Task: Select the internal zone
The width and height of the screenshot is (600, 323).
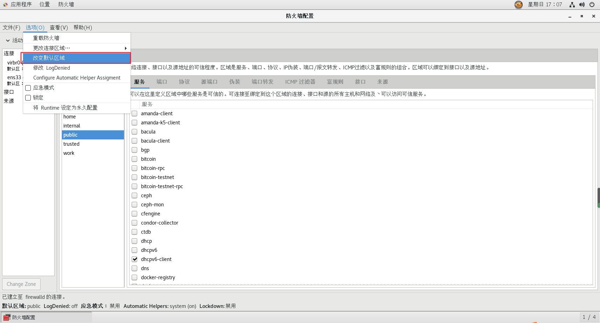Action: tap(93, 126)
